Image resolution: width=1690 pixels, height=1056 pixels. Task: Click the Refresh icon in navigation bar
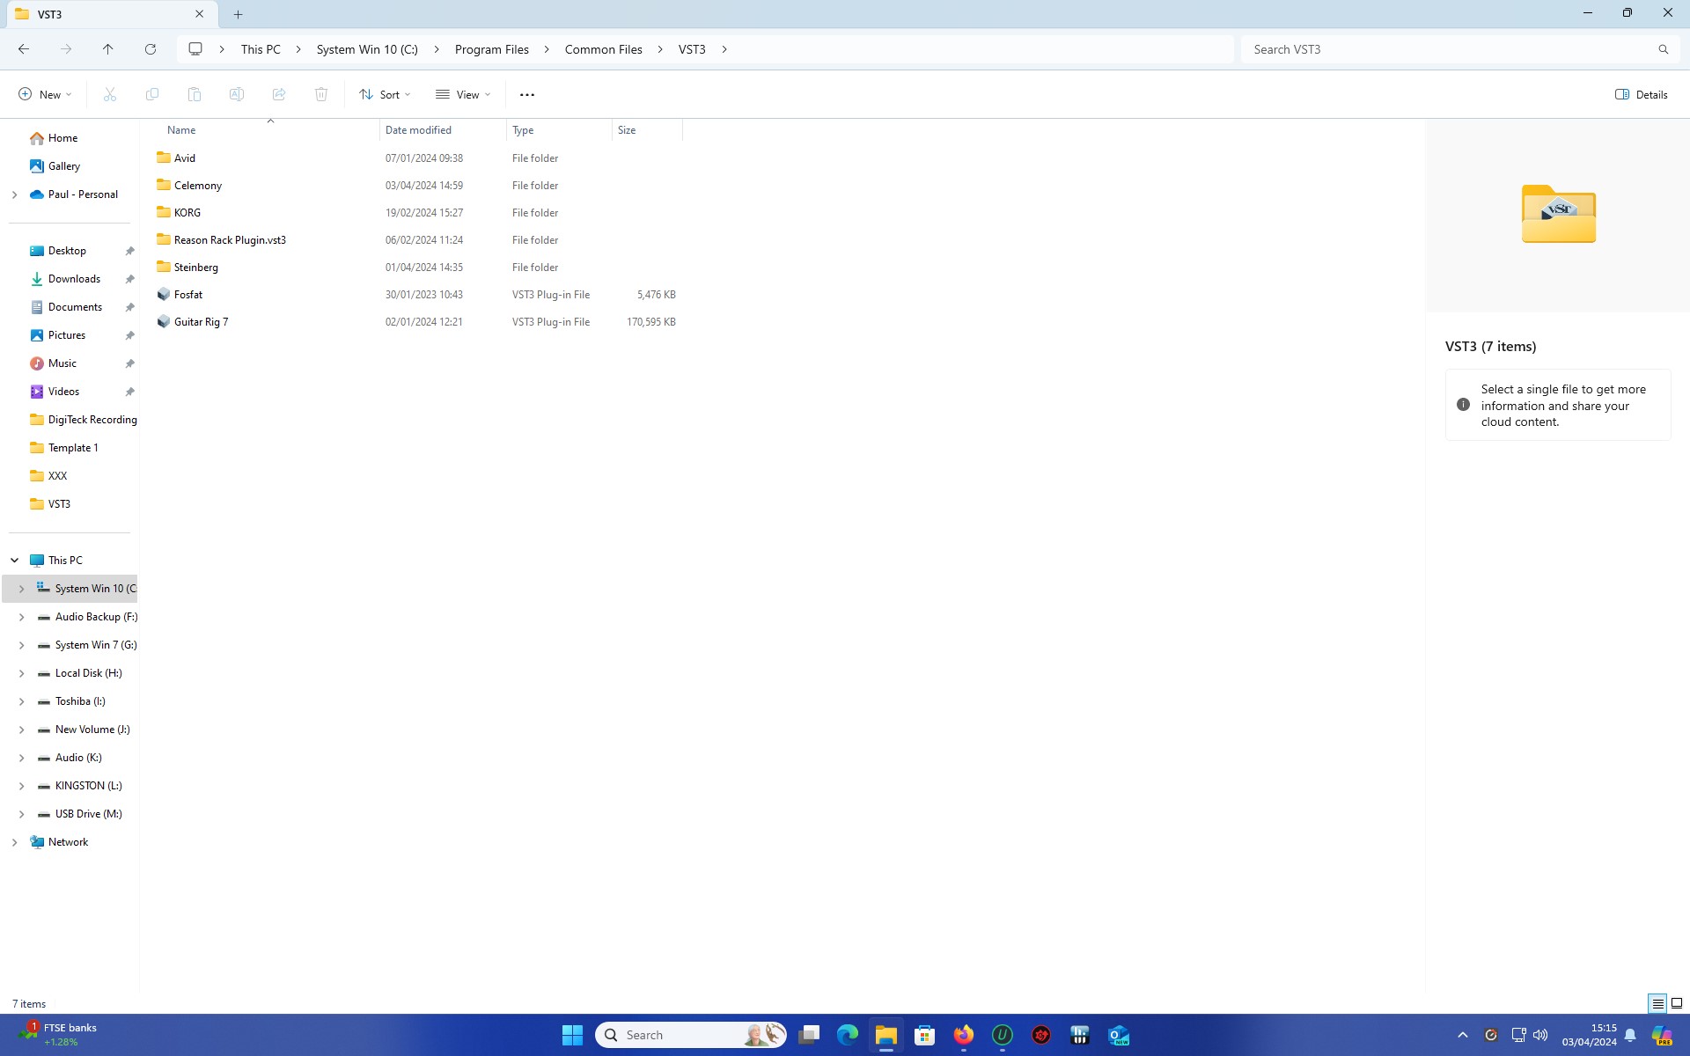pos(151,49)
